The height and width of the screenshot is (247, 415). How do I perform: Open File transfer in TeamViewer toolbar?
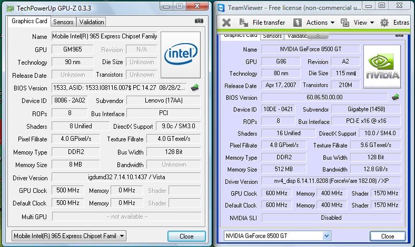coord(269,23)
